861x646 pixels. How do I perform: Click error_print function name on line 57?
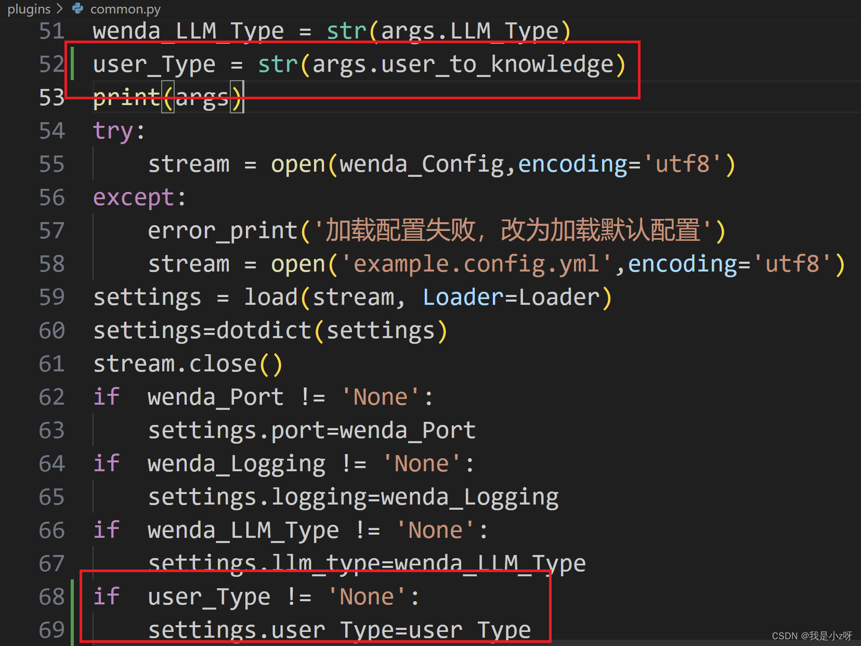click(223, 231)
